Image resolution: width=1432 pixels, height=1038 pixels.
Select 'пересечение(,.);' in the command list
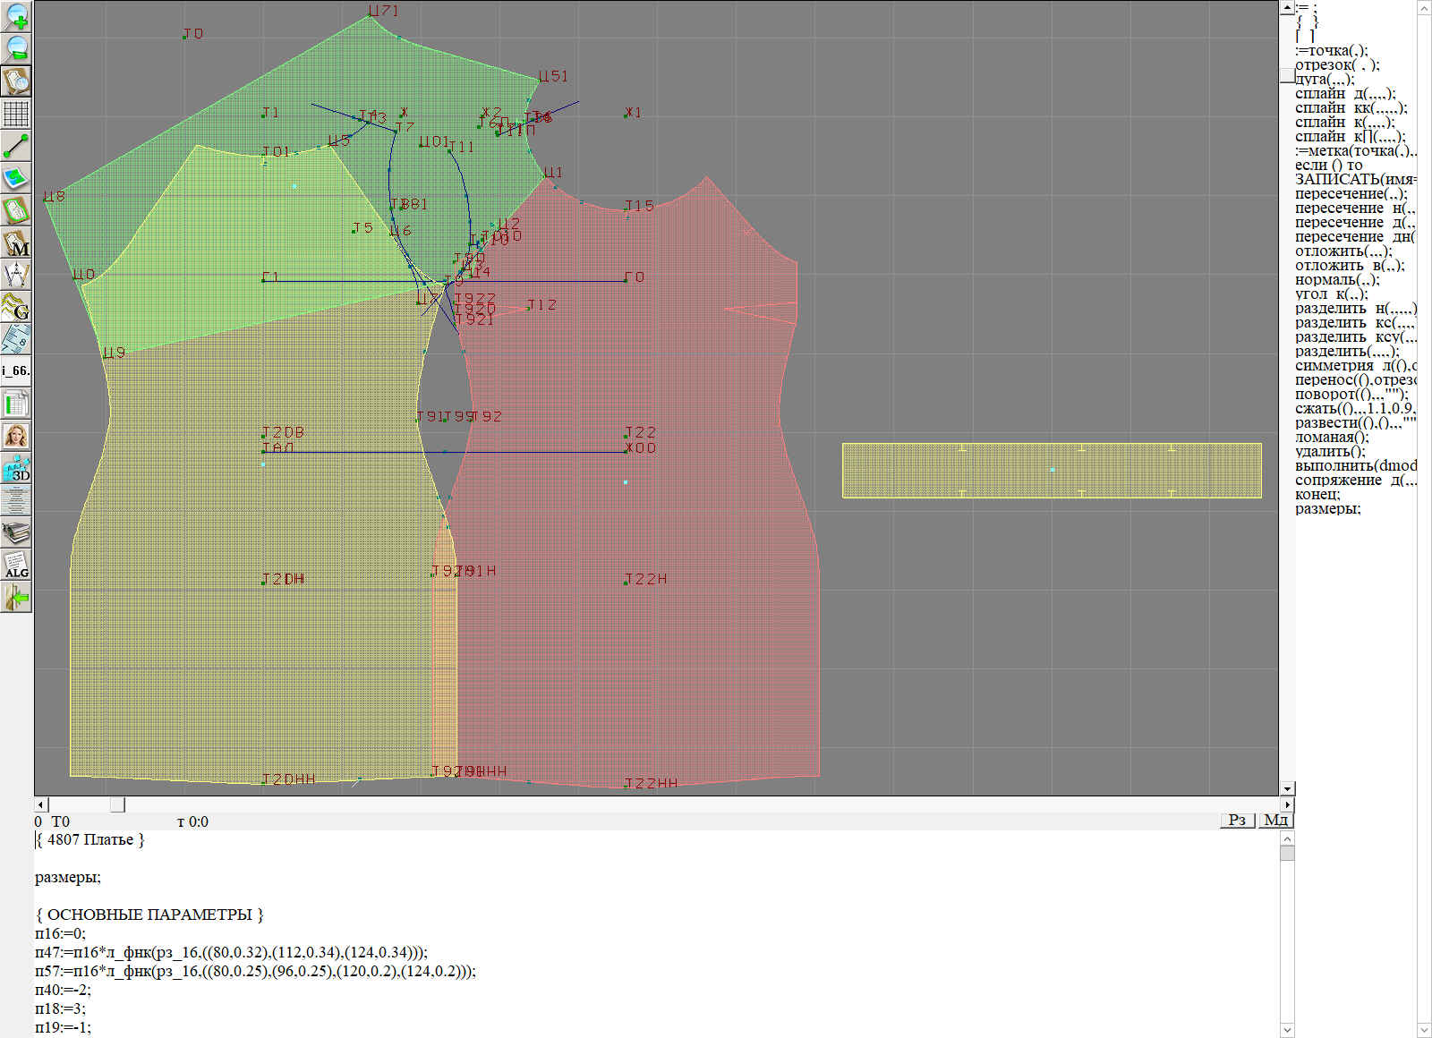(1351, 194)
